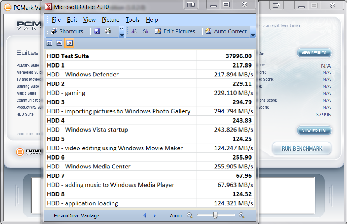Rotate the picture left

pyautogui.click(x=135, y=31)
